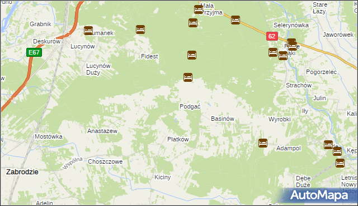Screen dimensions: 358x206
Task: Select the Stare Łazy label
Action: point(319,8)
